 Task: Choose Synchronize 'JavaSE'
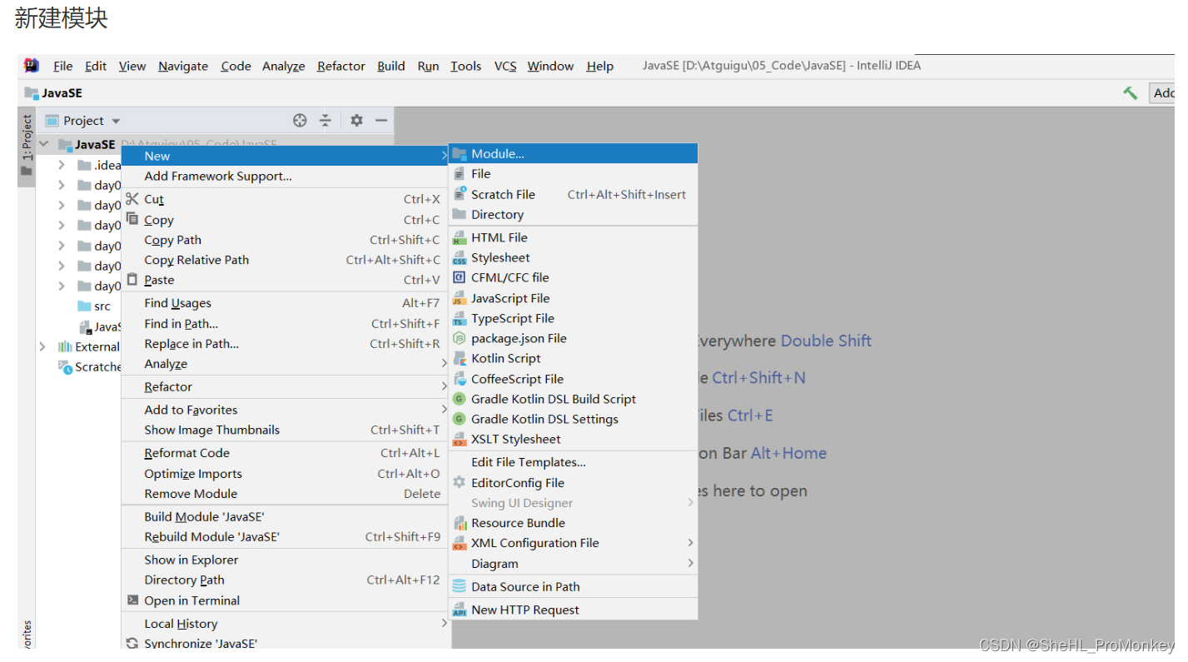pos(286,643)
